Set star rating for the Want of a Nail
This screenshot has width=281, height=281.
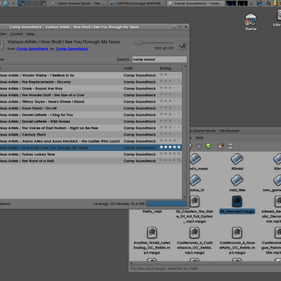coord(170,160)
